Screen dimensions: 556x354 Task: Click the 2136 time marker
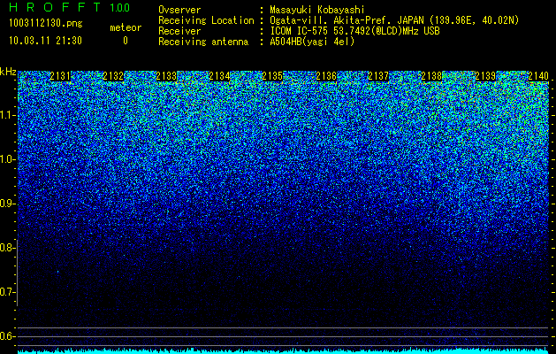[x=326, y=76]
